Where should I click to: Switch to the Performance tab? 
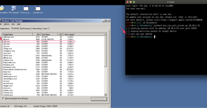[x=26, y=28]
